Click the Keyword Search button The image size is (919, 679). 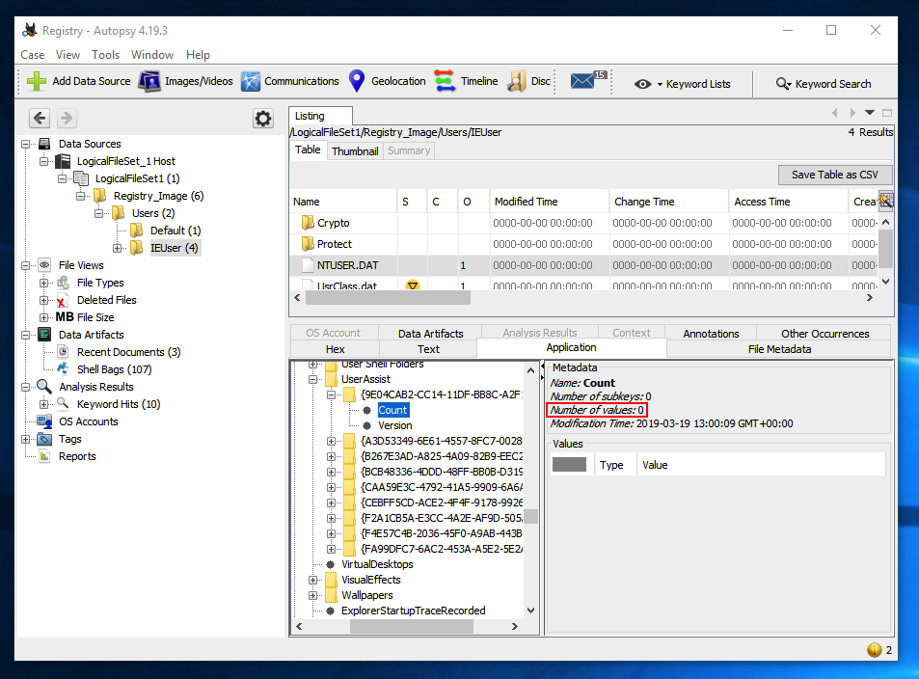pyautogui.click(x=823, y=84)
